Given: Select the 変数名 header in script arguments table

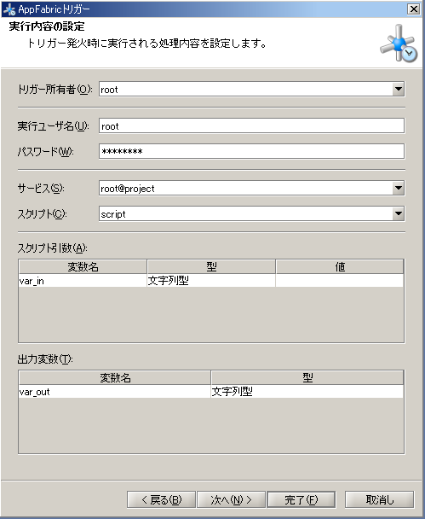Looking at the screenshot, I should [x=83, y=267].
